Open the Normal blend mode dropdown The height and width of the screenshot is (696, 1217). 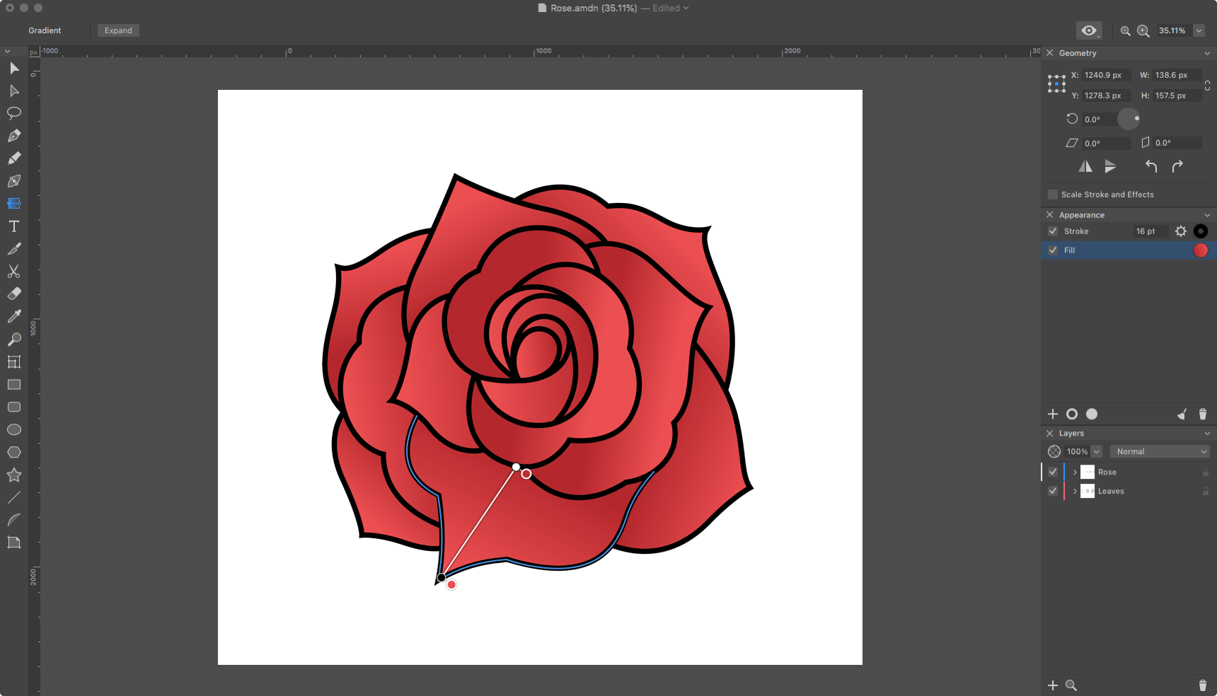click(x=1159, y=451)
